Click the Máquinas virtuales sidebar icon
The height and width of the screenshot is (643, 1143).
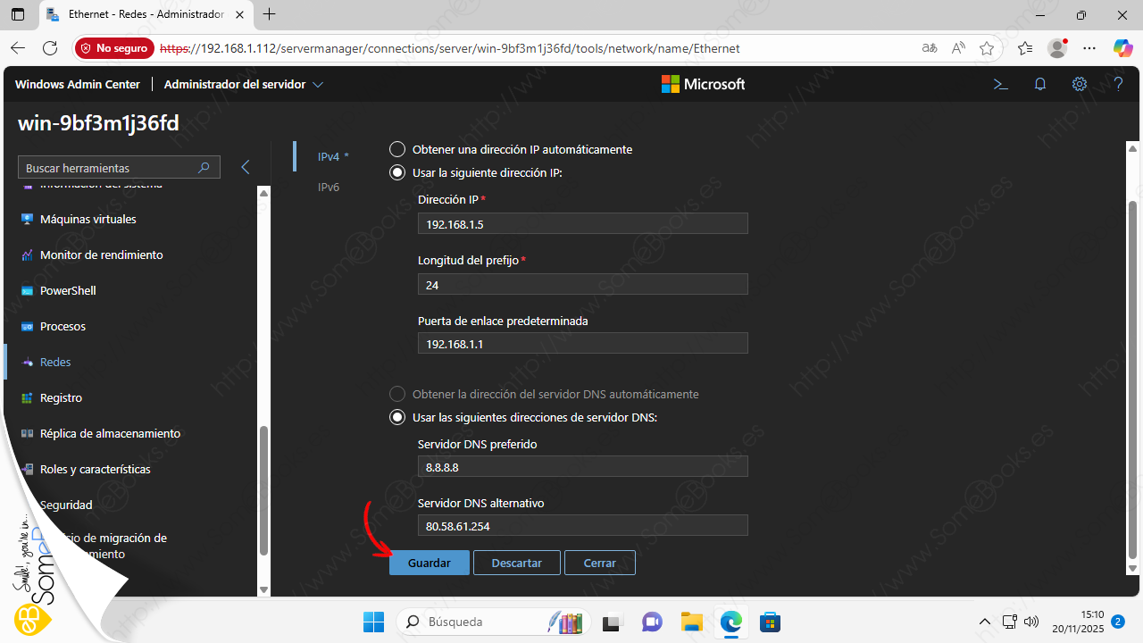[x=27, y=219]
